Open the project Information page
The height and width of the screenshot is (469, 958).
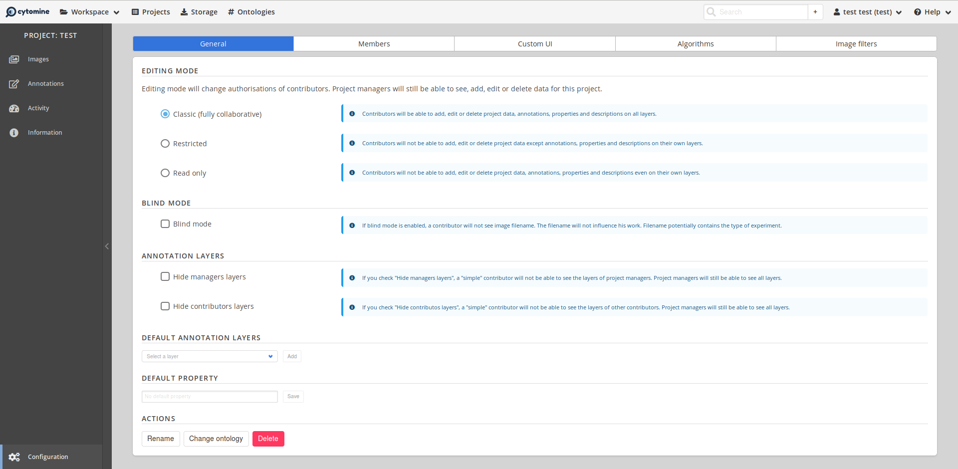coord(45,132)
